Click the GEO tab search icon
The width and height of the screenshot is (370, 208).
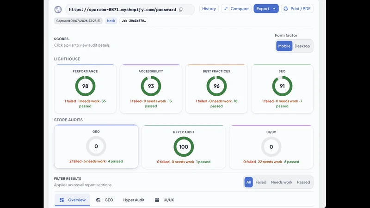coord(99,200)
